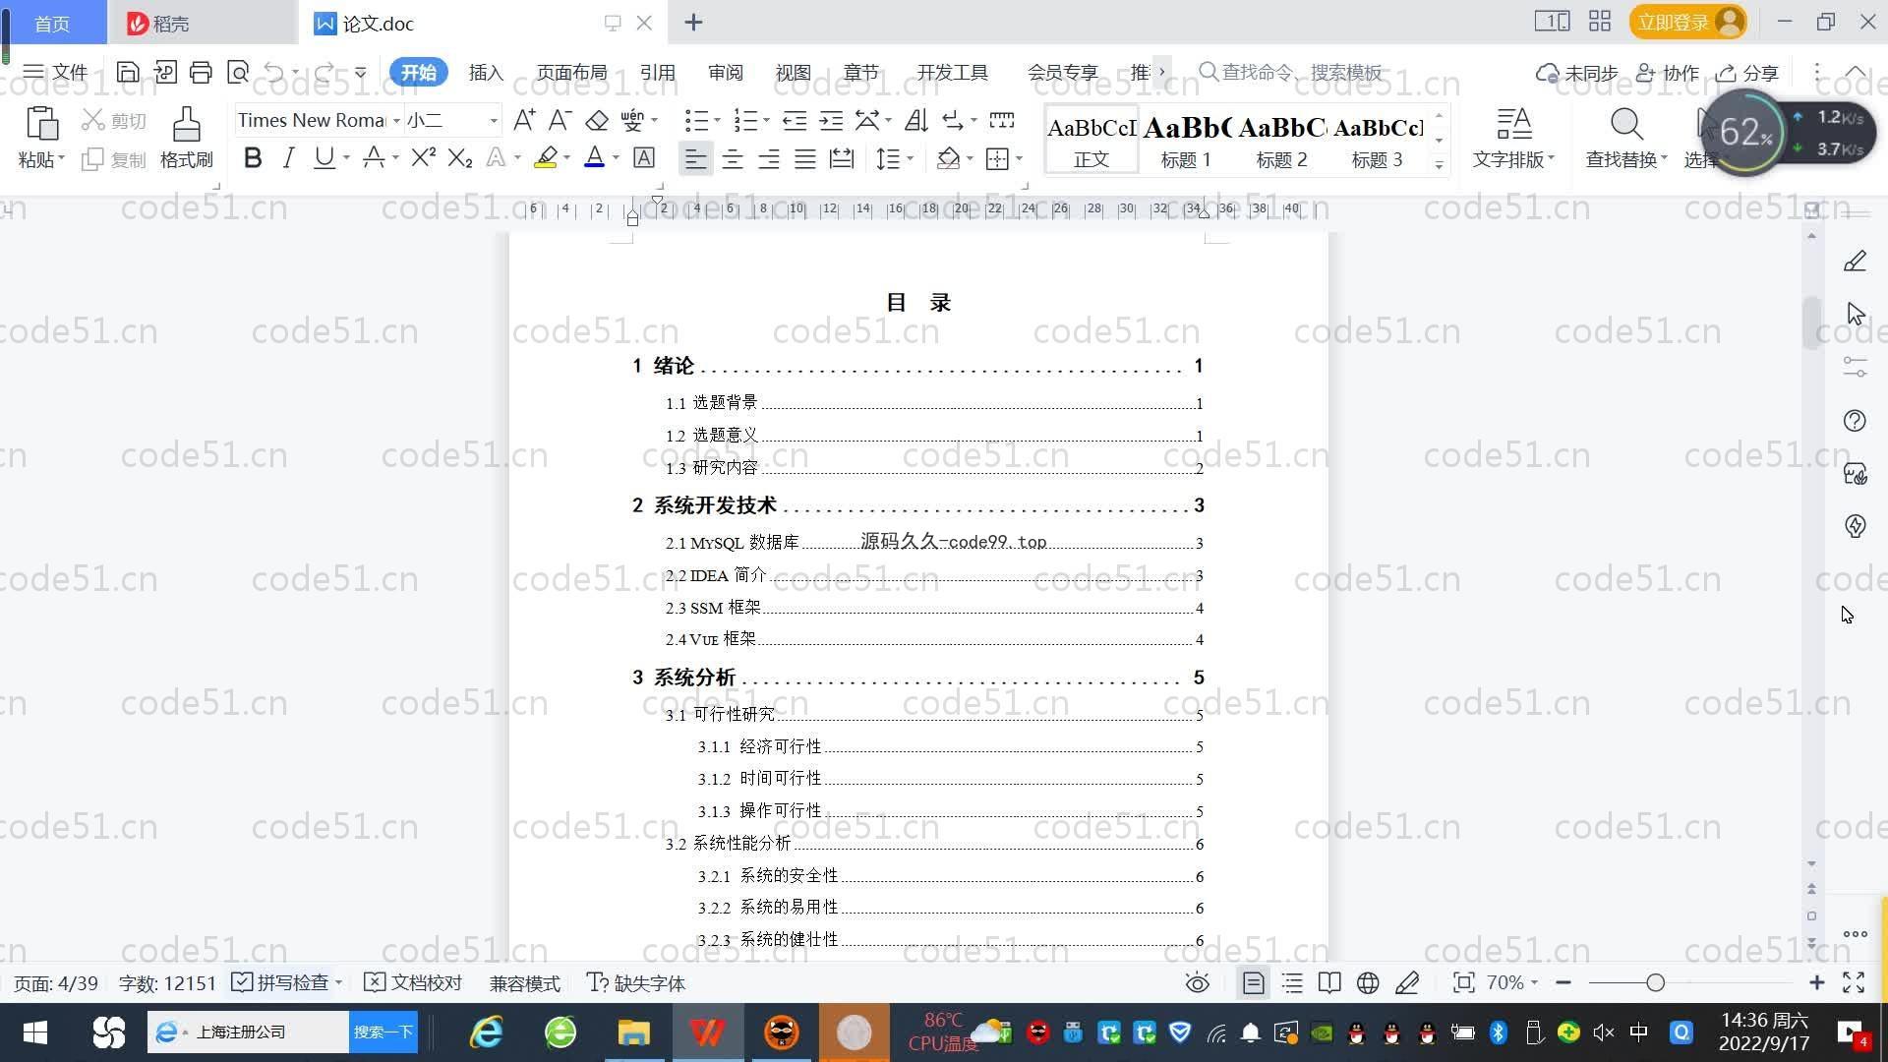Apply subscript formatting
This screenshot has width=1888, height=1062.
[x=459, y=157]
